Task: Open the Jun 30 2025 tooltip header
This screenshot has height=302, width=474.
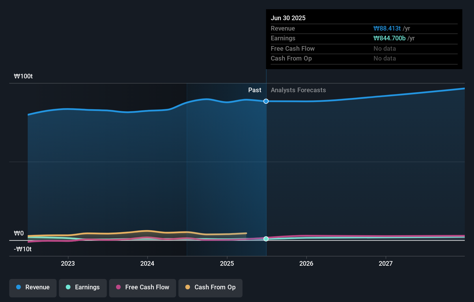Action: [288, 18]
